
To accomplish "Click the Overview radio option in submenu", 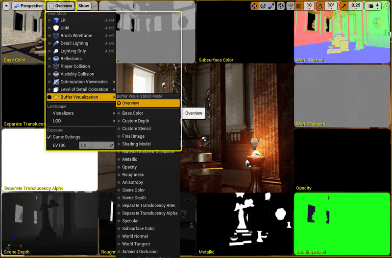I will click(x=148, y=103).
